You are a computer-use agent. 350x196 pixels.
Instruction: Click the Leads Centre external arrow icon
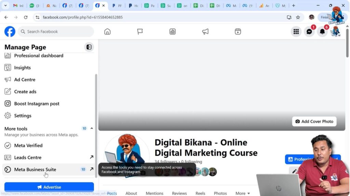click(92, 157)
